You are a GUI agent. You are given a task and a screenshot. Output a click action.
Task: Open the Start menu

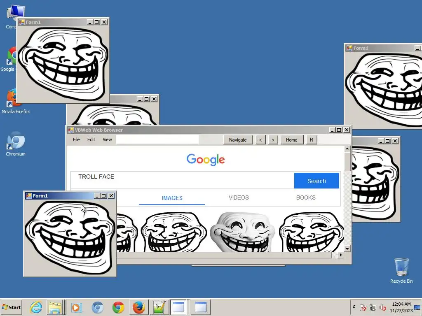[x=11, y=307]
